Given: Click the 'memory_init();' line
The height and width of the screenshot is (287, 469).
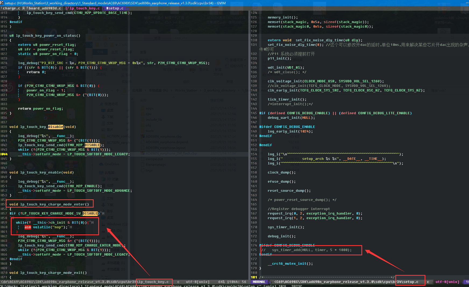Looking at the screenshot, I should pyautogui.click(x=283, y=17).
